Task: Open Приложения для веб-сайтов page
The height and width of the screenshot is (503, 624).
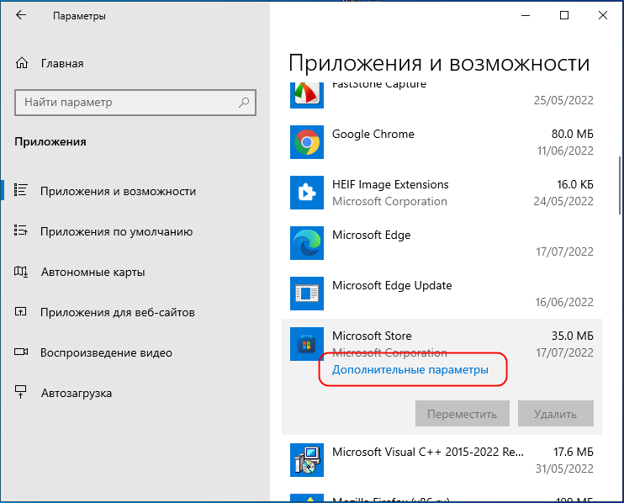Action: click(118, 312)
